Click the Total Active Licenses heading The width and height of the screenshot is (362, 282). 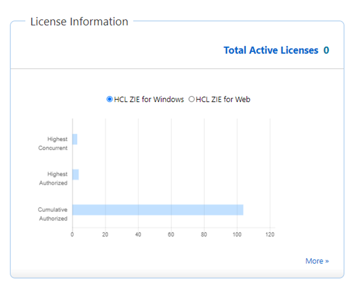(271, 50)
